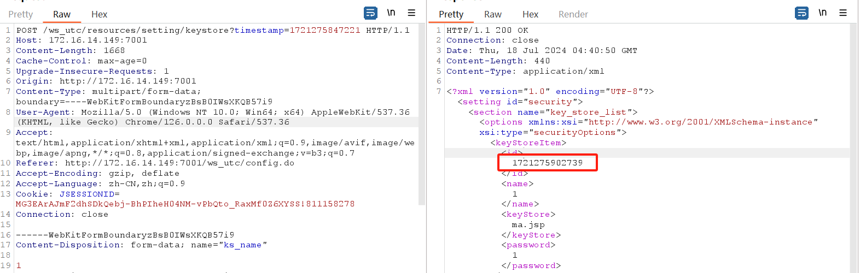Click setting id="security" element
This screenshot has height=273, width=860.
(x=520, y=102)
